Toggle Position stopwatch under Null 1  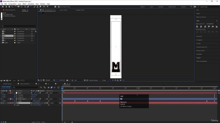15,95
